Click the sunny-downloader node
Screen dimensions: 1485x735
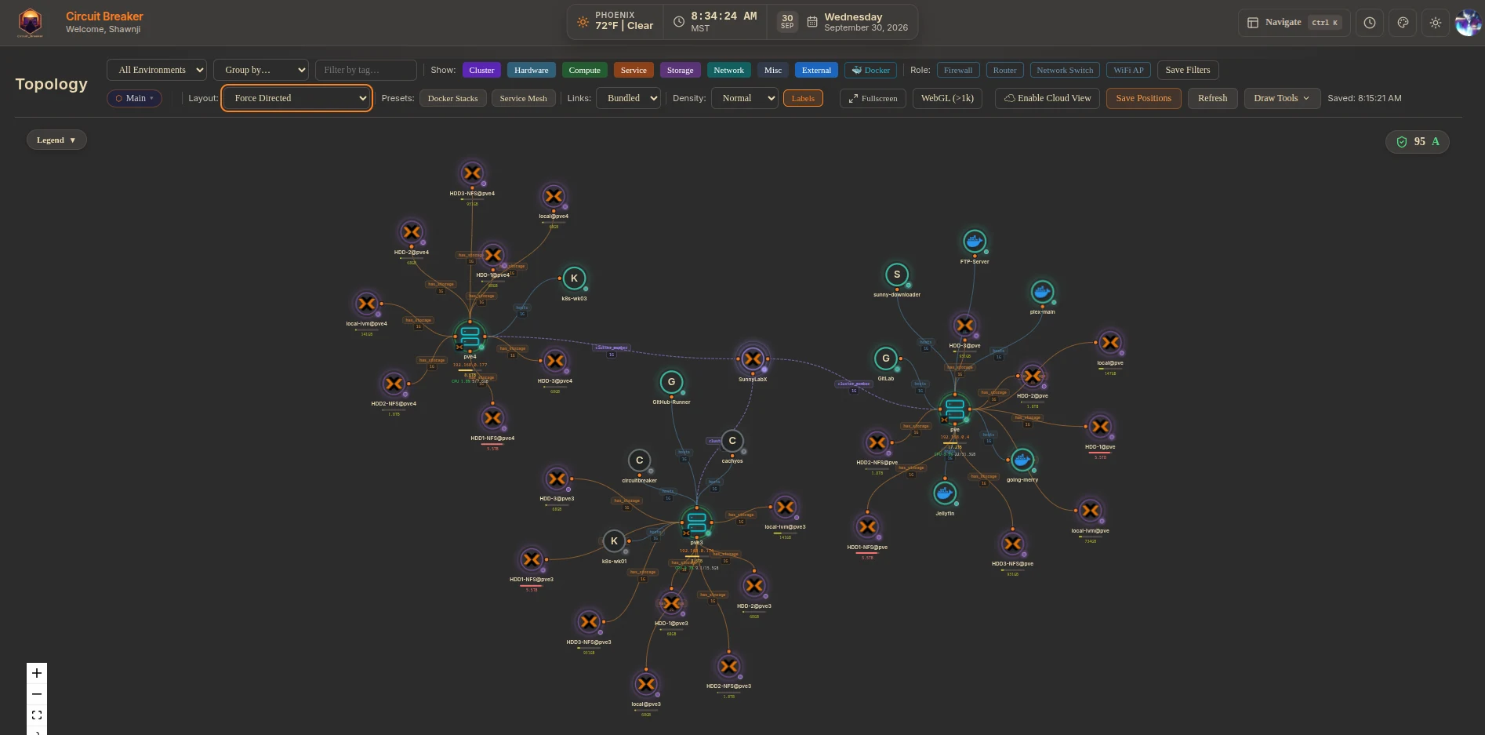(897, 275)
